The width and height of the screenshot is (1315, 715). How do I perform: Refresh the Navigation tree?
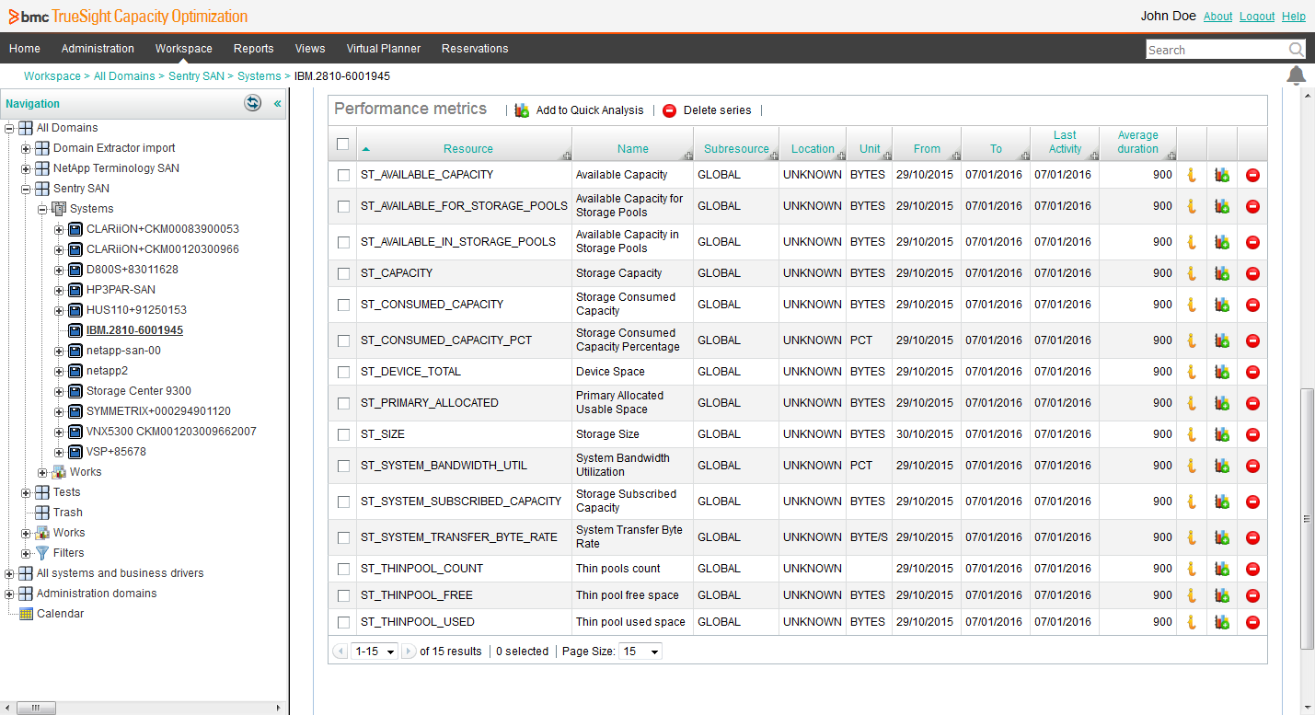point(252,103)
